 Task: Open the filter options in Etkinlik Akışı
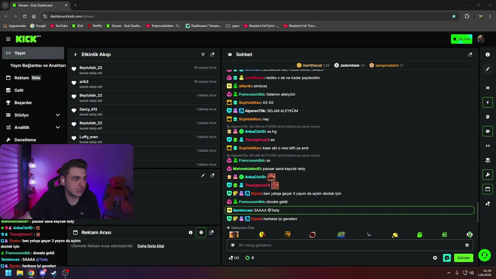click(203, 55)
